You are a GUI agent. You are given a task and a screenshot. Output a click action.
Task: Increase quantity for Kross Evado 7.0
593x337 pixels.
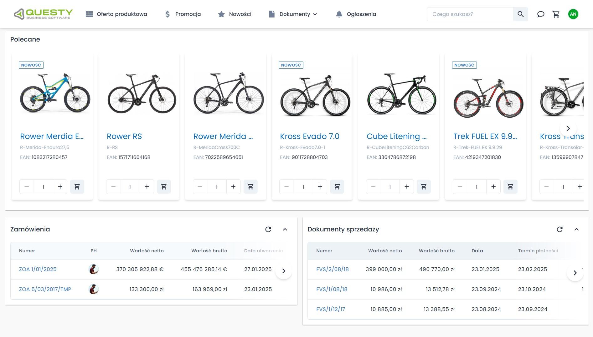pos(320,187)
